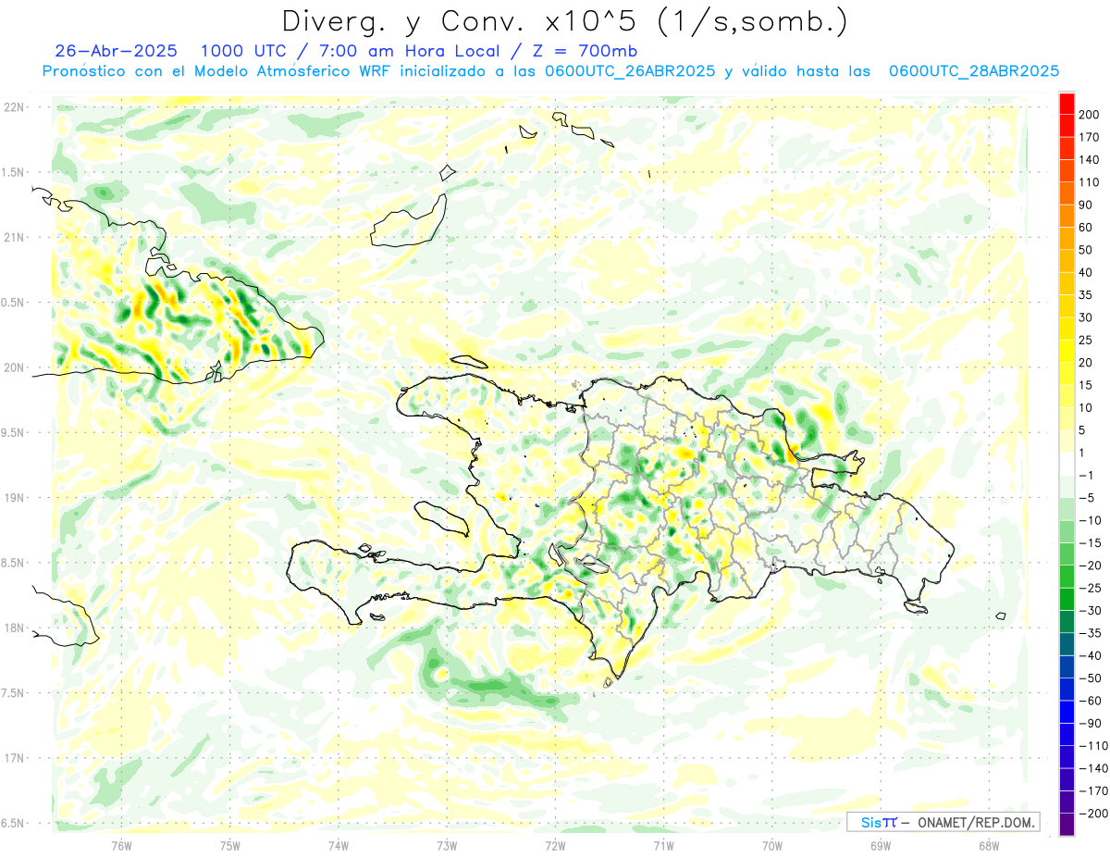Click the "1000 UTC" time text
This screenshot has width=1110, height=858.
coord(243,51)
